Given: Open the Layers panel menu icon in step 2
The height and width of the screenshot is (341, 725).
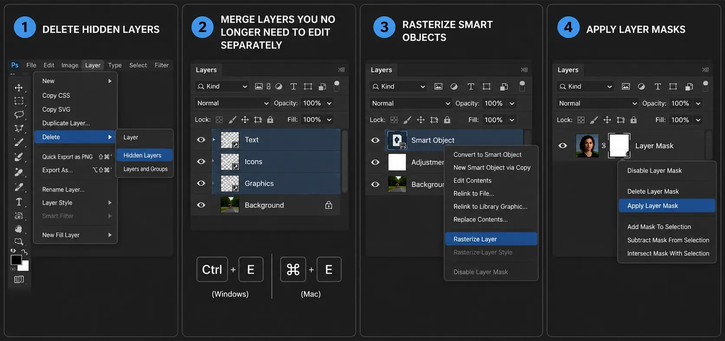Looking at the screenshot, I should coord(342,70).
